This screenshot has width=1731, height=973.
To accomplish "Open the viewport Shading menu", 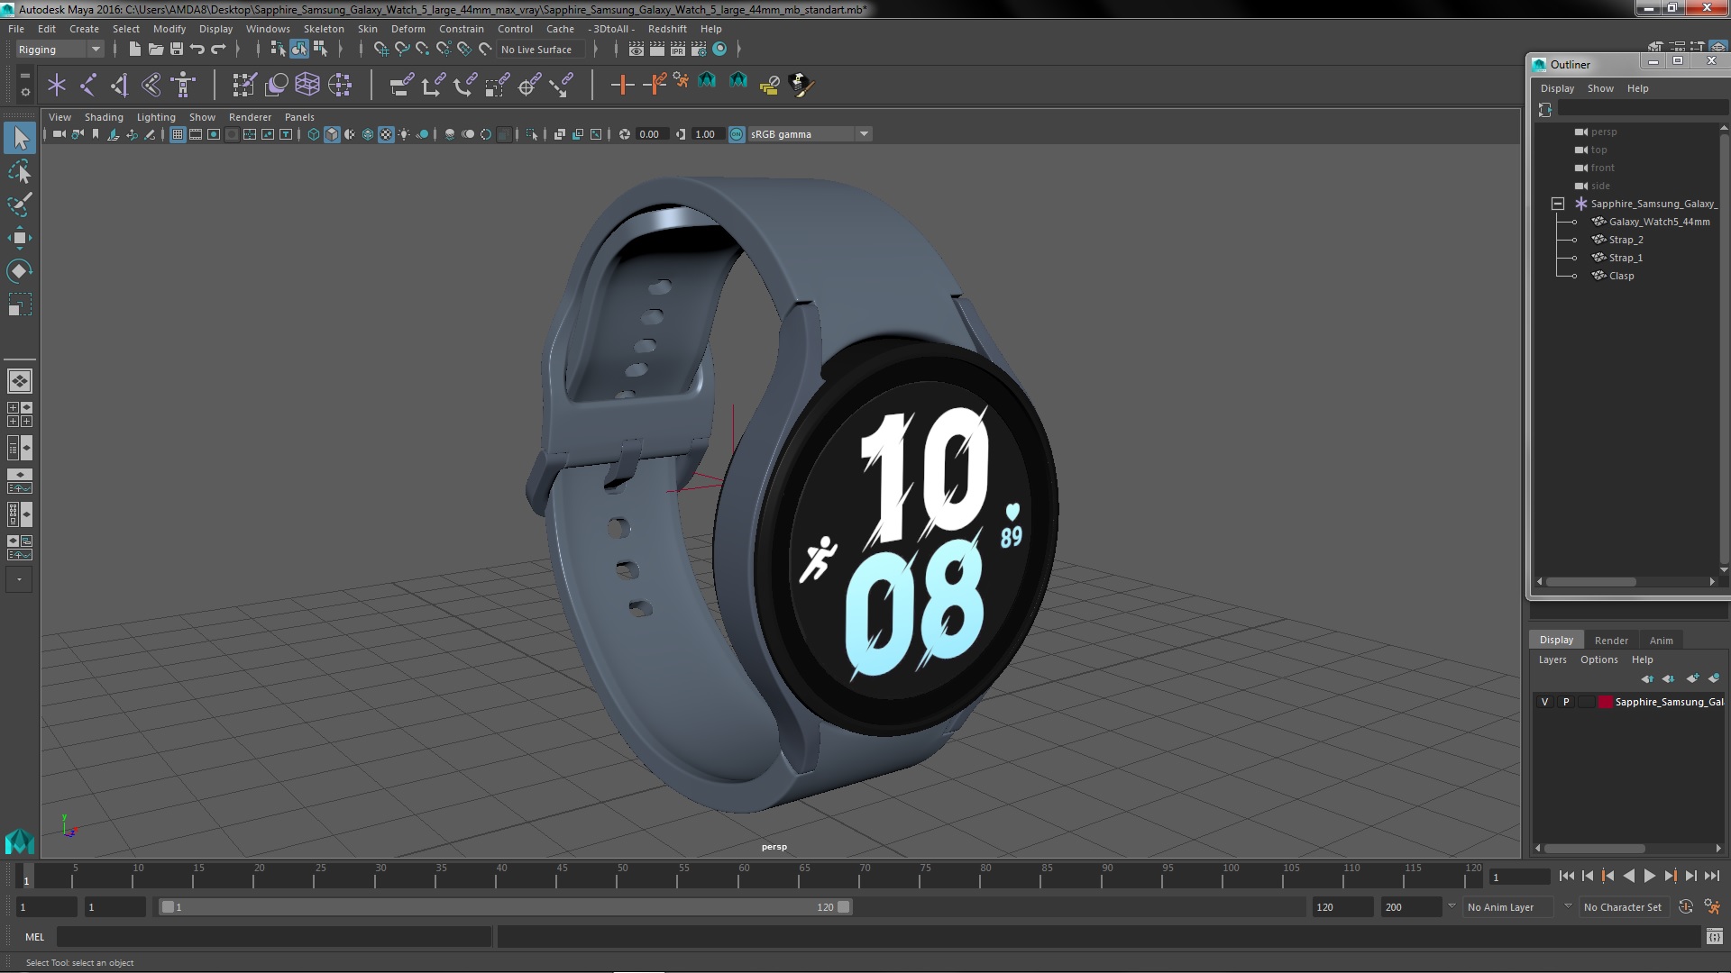I will 104,117.
